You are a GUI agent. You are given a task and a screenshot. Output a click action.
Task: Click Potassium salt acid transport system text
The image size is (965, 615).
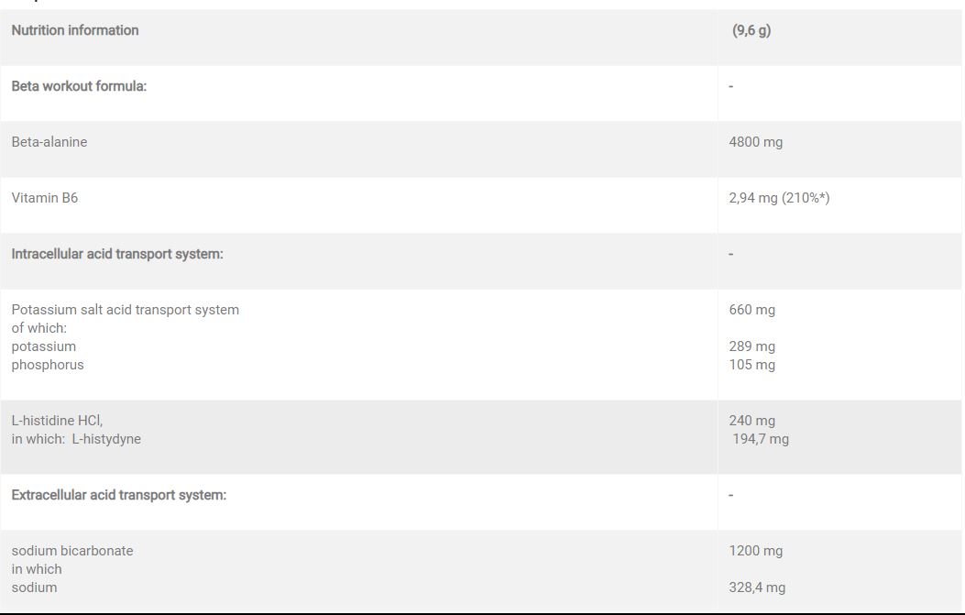pyautogui.click(x=125, y=310)
